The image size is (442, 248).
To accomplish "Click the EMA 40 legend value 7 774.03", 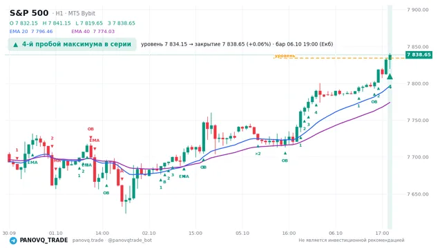I will (x=104, y=32).
